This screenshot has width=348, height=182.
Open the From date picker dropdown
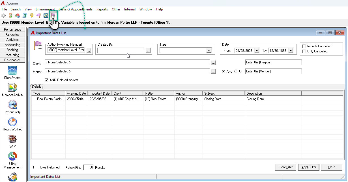click(x=257, y=51)
